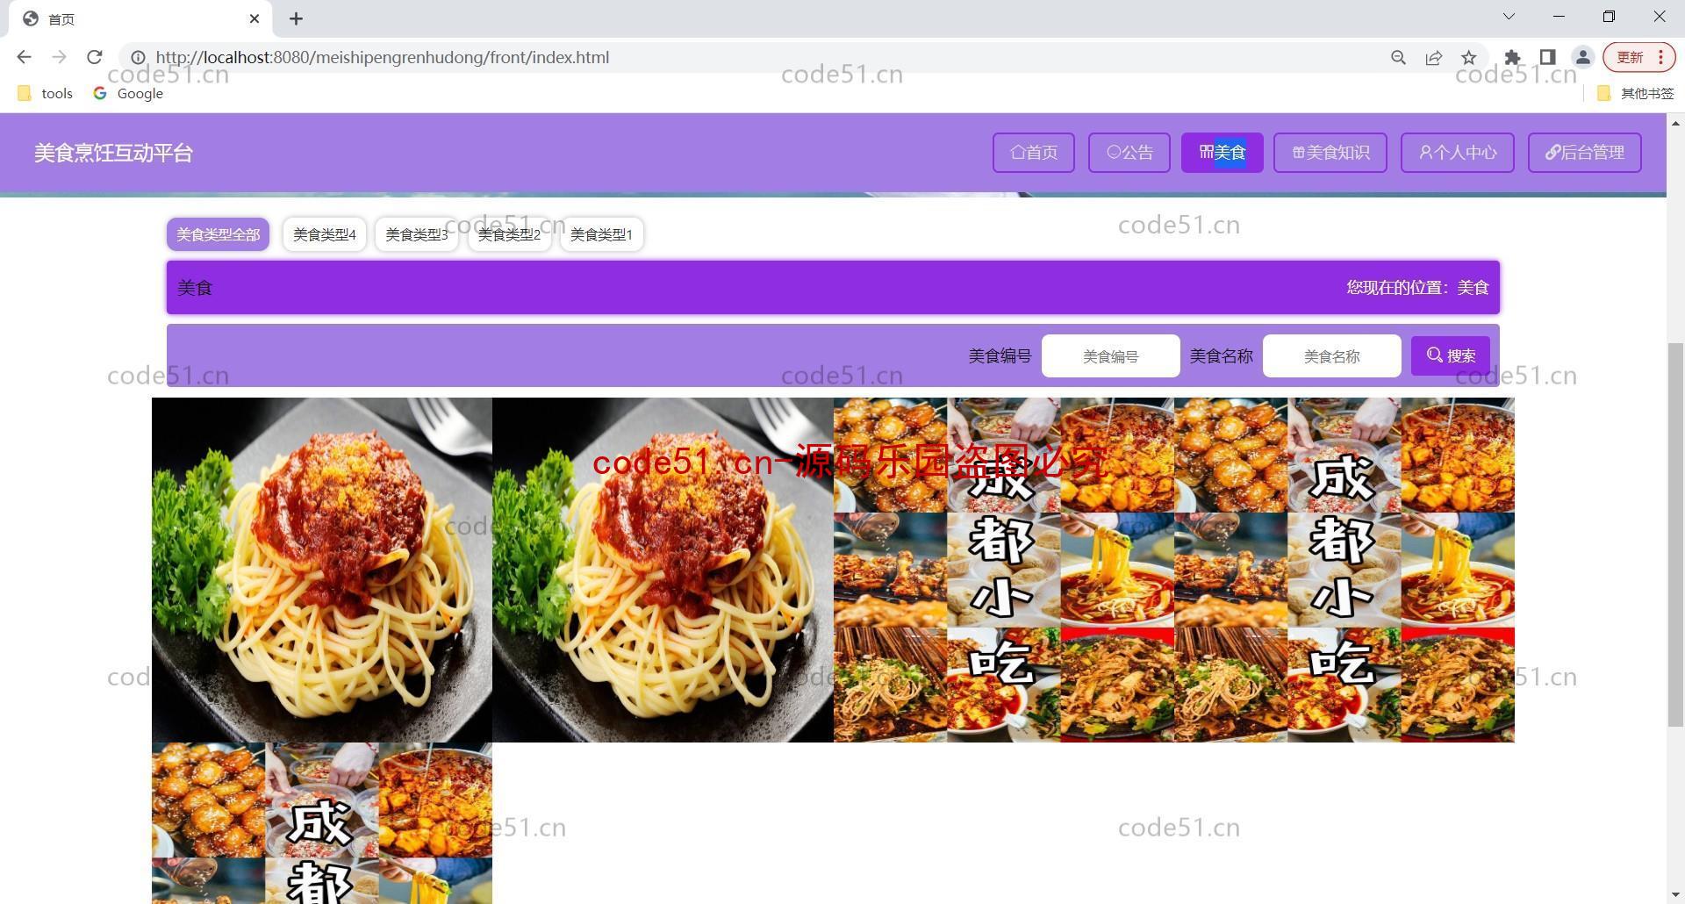
Task: Toggle the browser side panel
Action: click(x=1547, y=57)
